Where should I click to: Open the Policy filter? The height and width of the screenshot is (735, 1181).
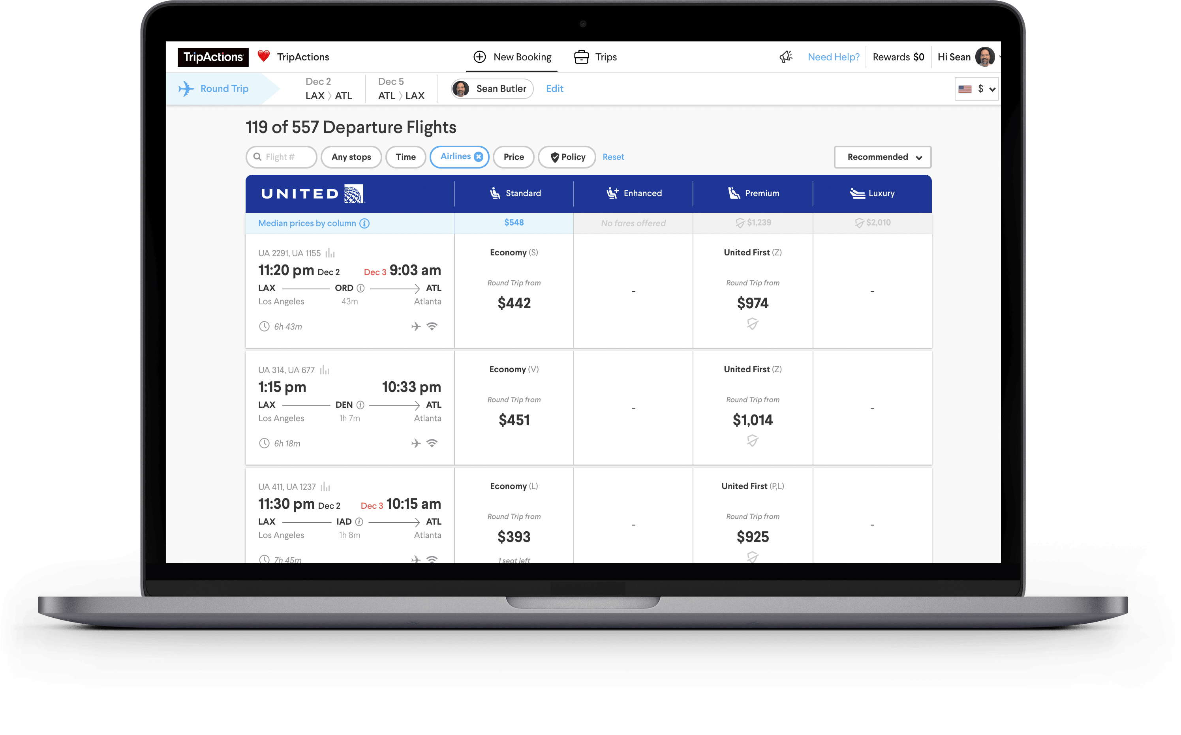point(567,157)
